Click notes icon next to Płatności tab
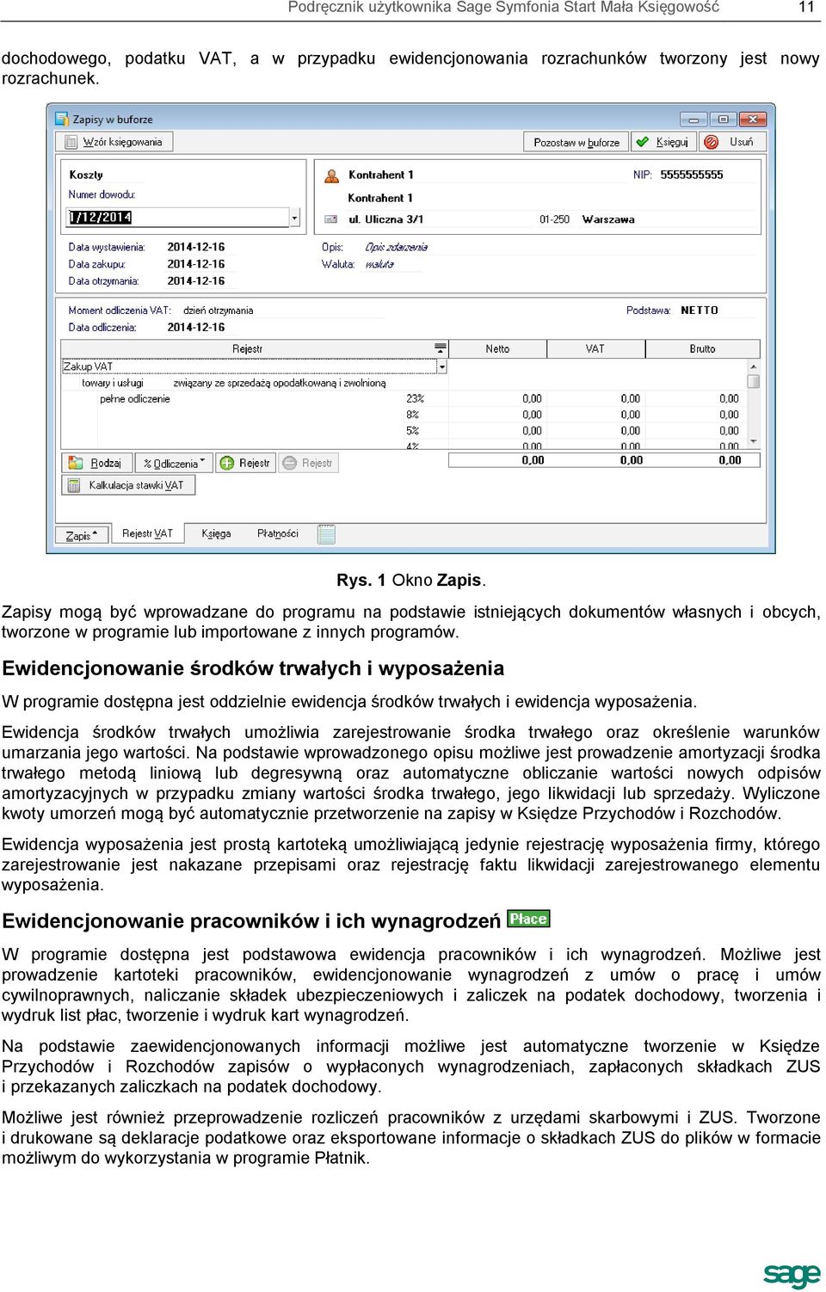The height and width of the screenshot is (1292, 826). [x=326, y=534]
